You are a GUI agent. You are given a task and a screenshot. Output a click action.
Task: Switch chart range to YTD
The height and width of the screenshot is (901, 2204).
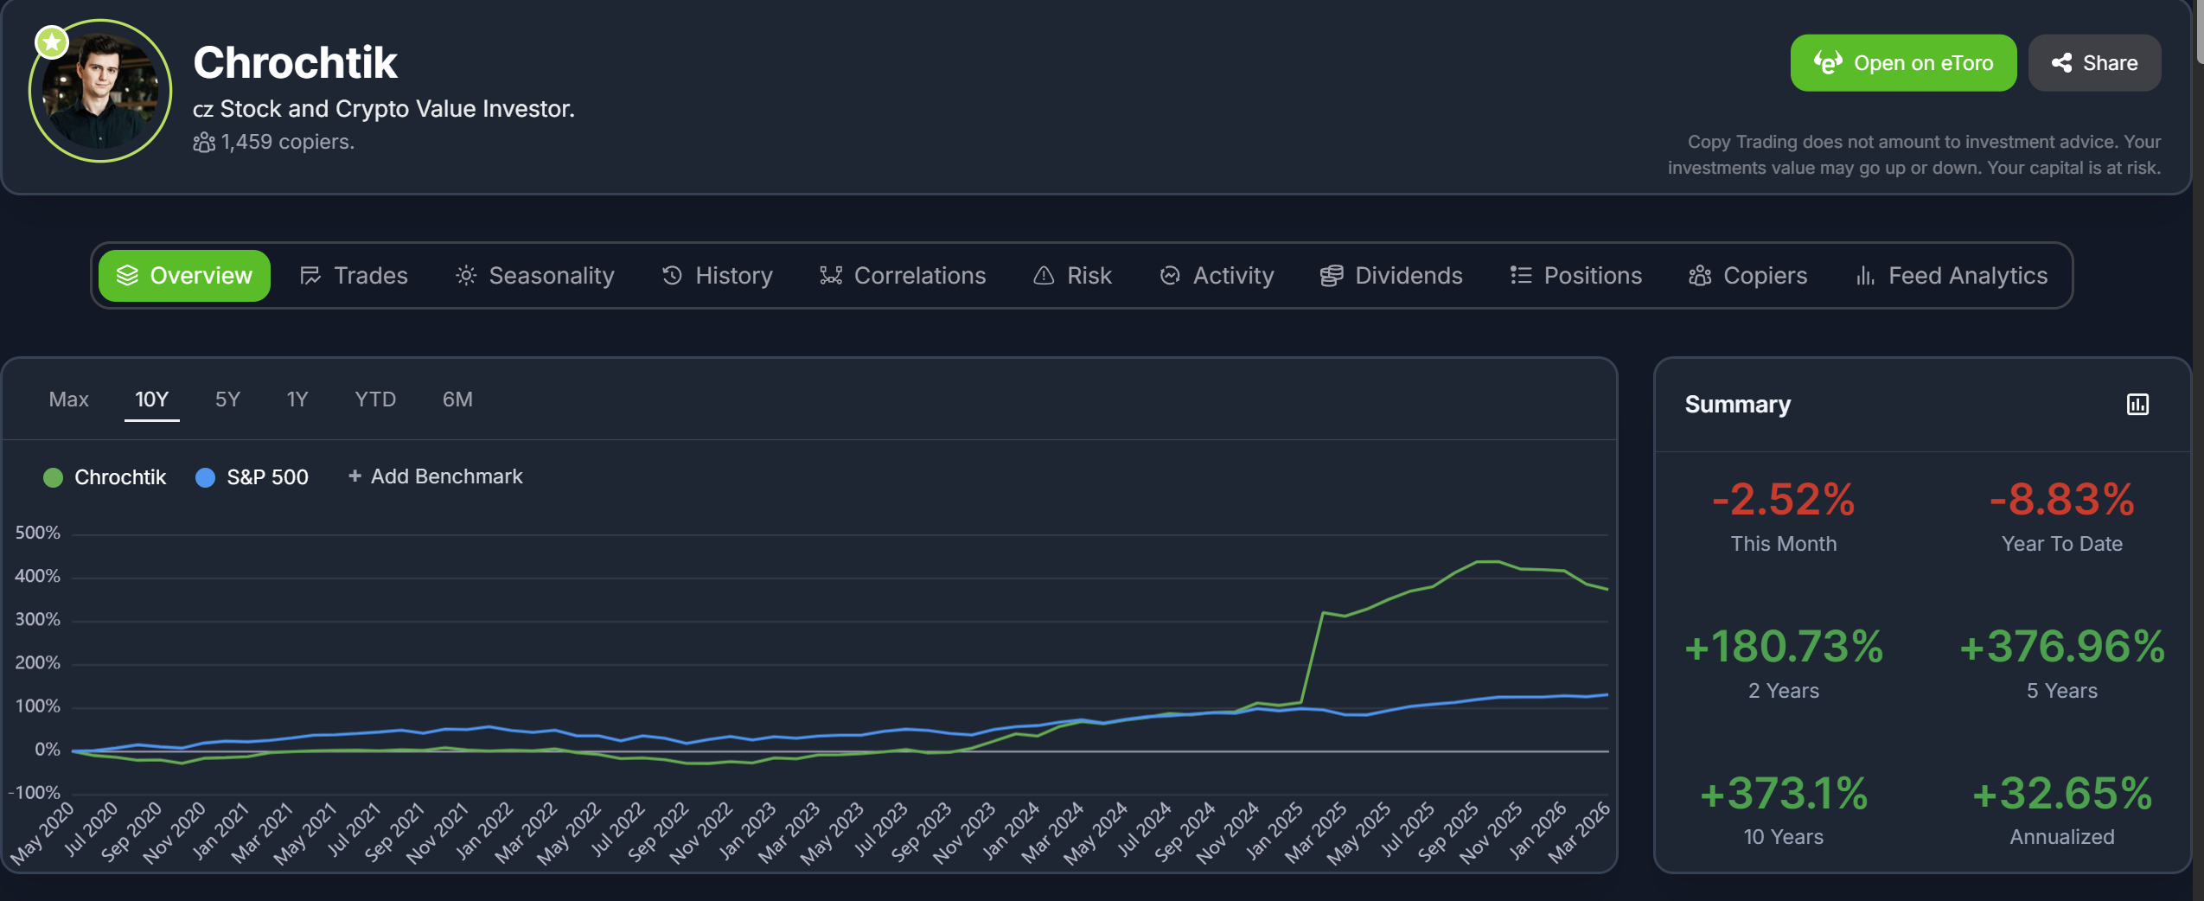375,399
